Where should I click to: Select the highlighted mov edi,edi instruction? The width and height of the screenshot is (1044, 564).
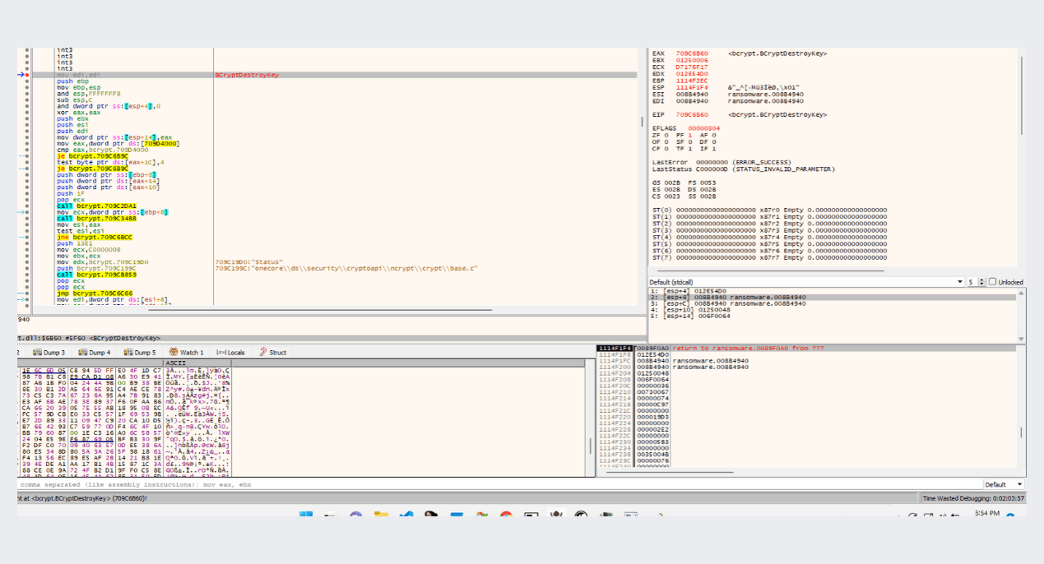[78, 75]
